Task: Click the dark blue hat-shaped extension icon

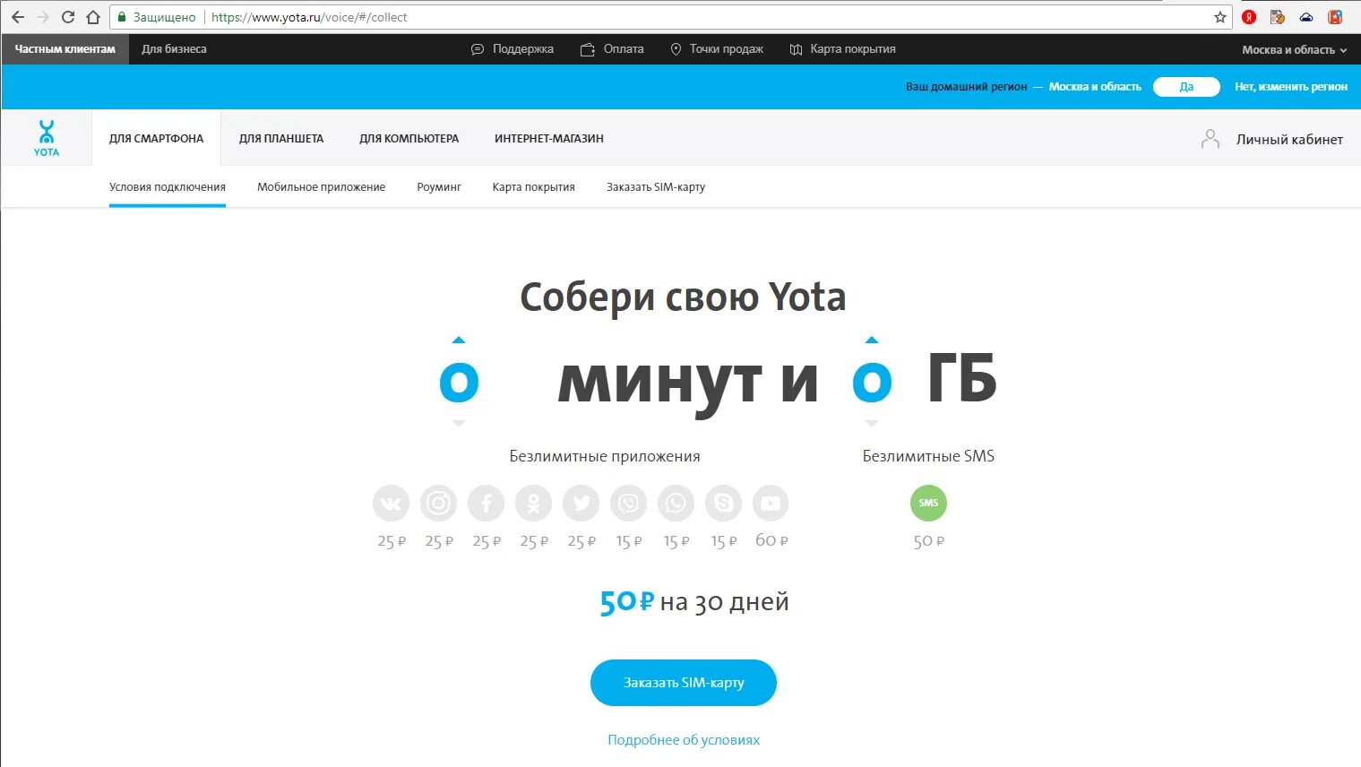Action: coord(1306,17)
